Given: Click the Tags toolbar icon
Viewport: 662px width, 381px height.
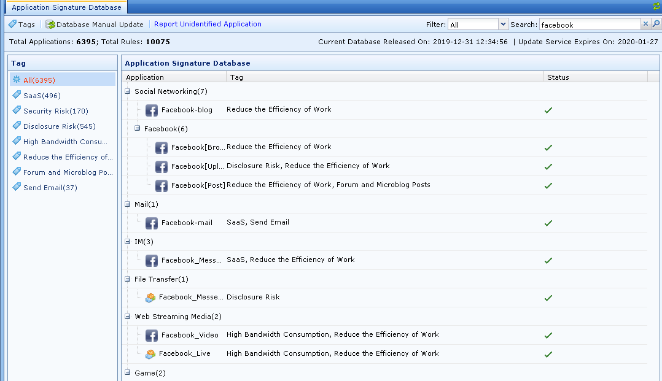Looking at the screenshot, I should [13, 24].
